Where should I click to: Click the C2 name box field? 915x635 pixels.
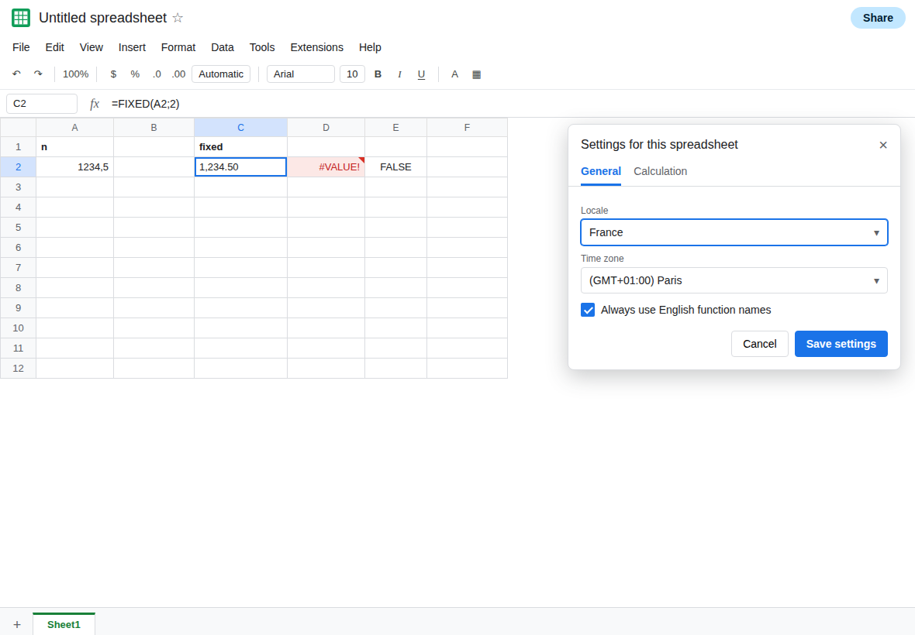click(41, 104)
